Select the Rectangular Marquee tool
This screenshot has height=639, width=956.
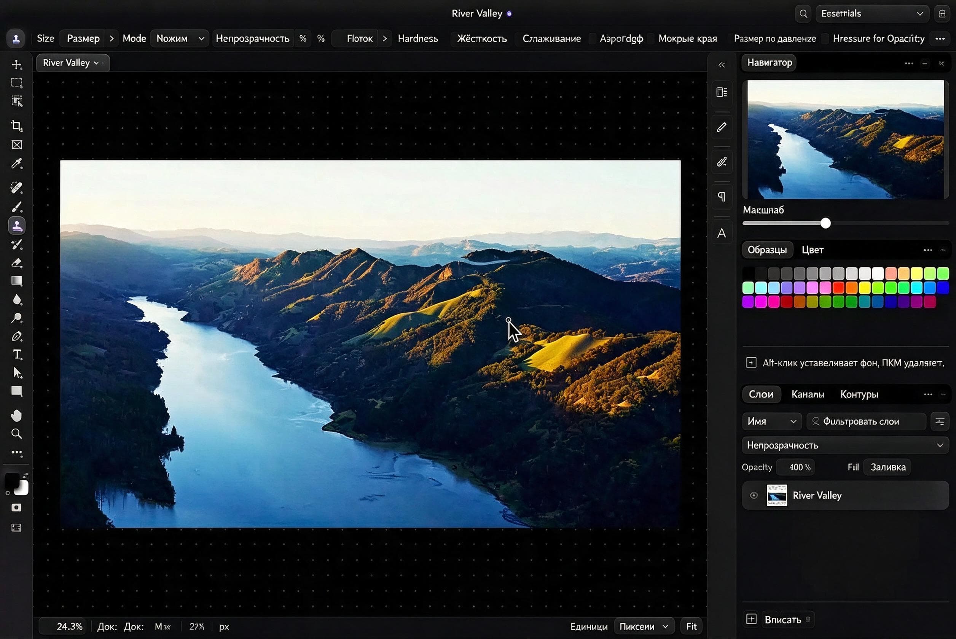point(17,83)
